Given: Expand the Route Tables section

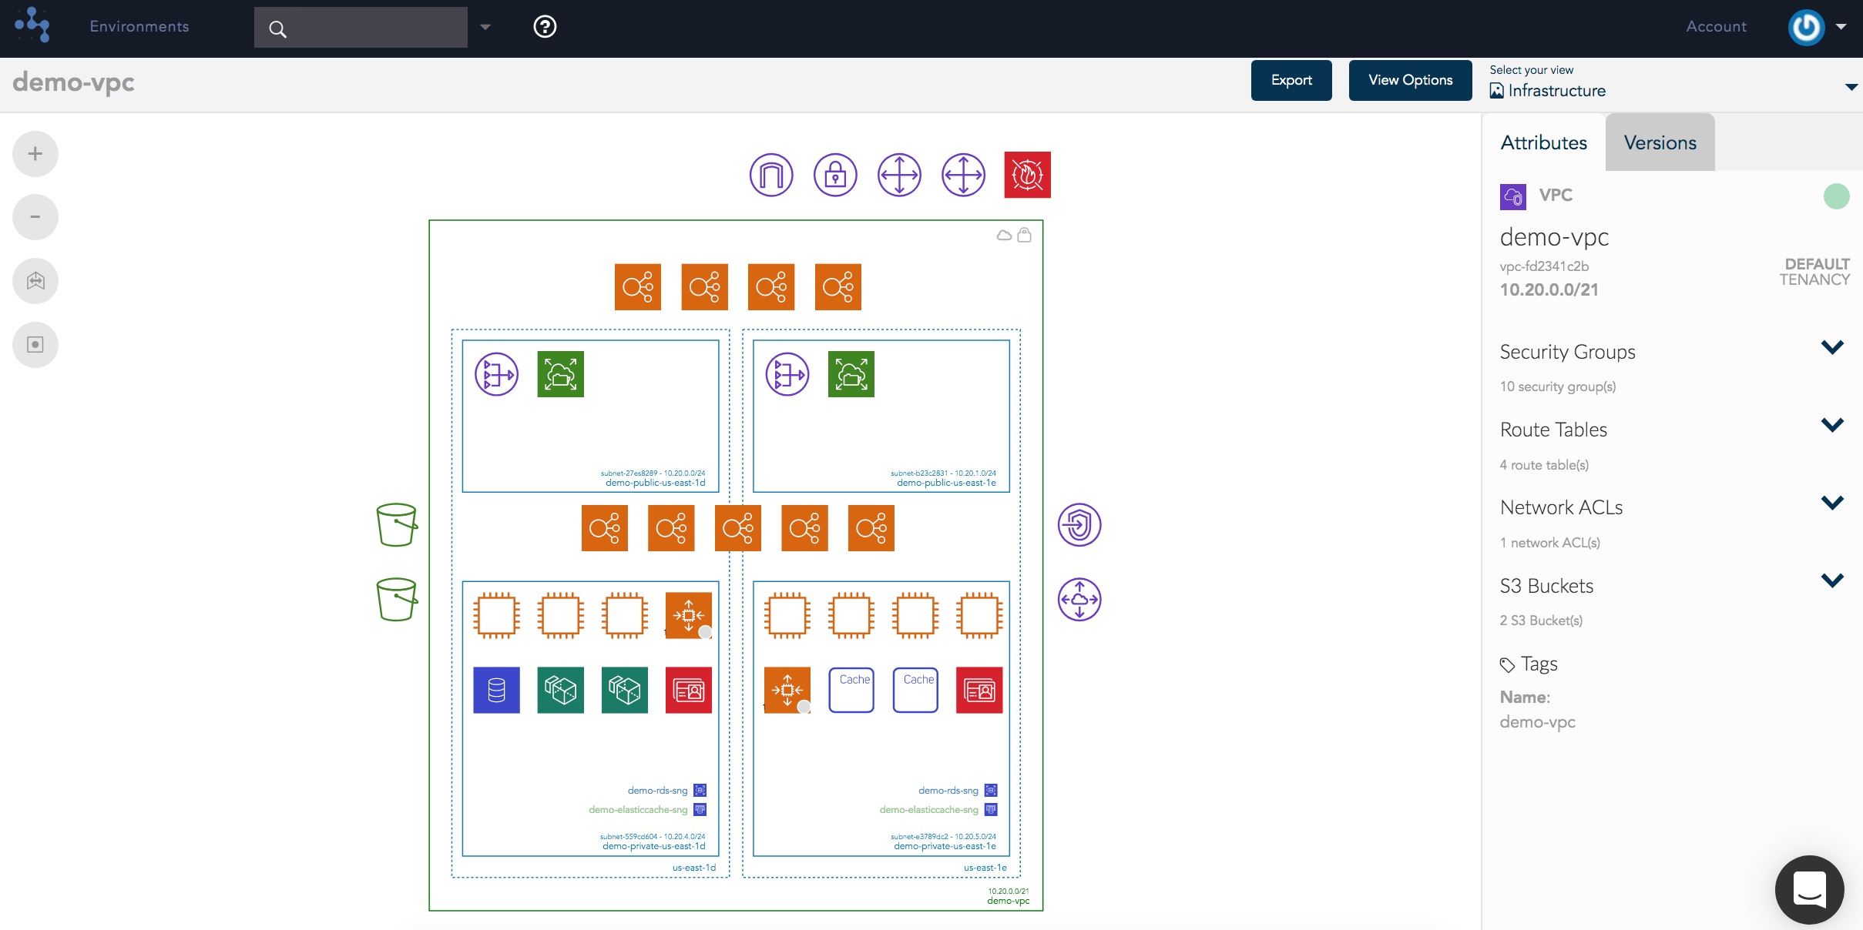Looking at the screenshot, I should 1832,425.
